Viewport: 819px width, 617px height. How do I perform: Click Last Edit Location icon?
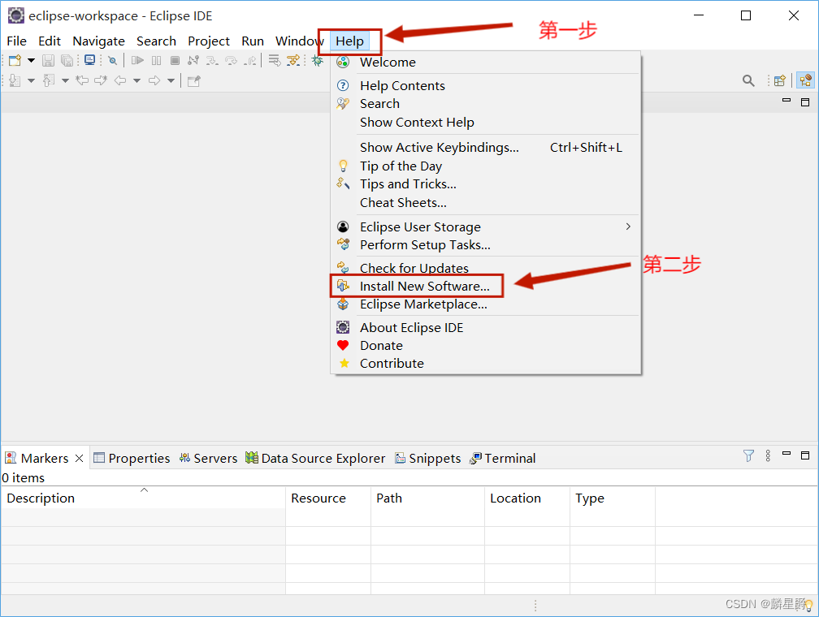click(82, 80)
